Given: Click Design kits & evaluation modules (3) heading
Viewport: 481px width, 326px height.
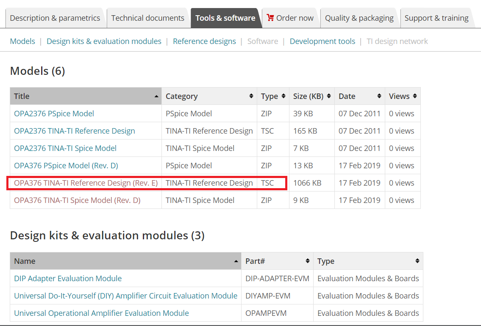Looking at the screenshot, I should pos(107,236).
